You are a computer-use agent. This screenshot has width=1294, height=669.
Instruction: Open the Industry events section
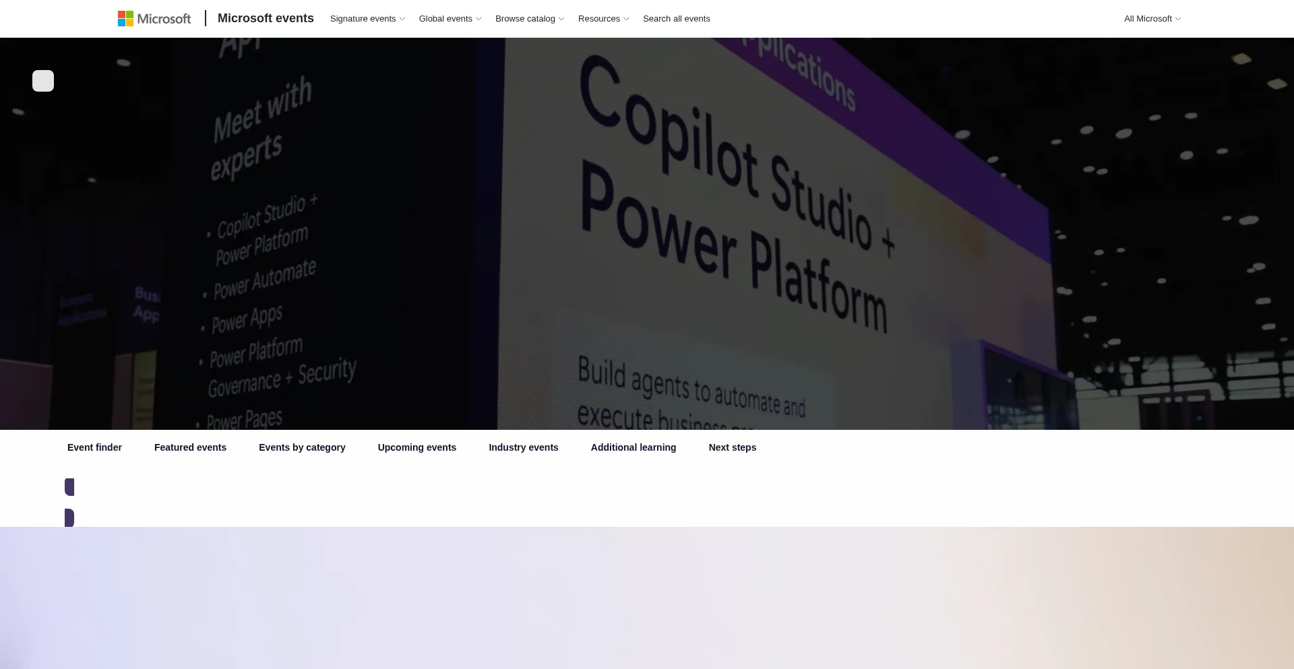pyautogui.click(x=524, y=447)
